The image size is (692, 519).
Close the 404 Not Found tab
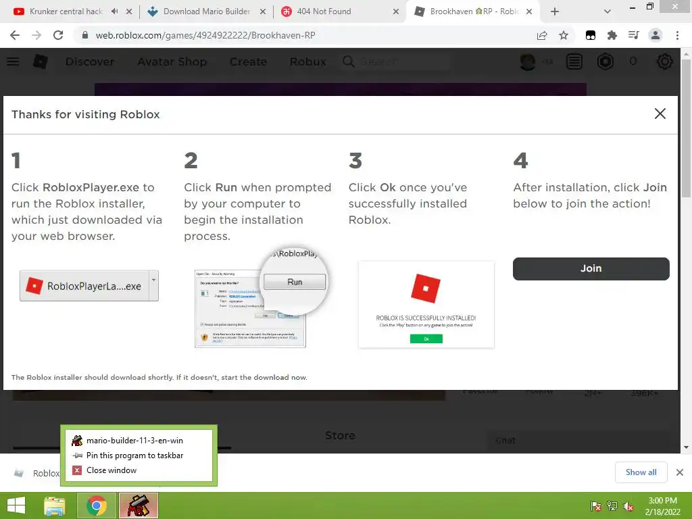396,11
